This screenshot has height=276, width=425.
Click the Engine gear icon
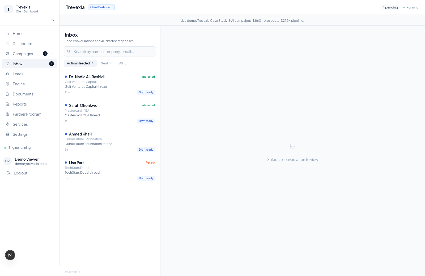tap(7, 84)
